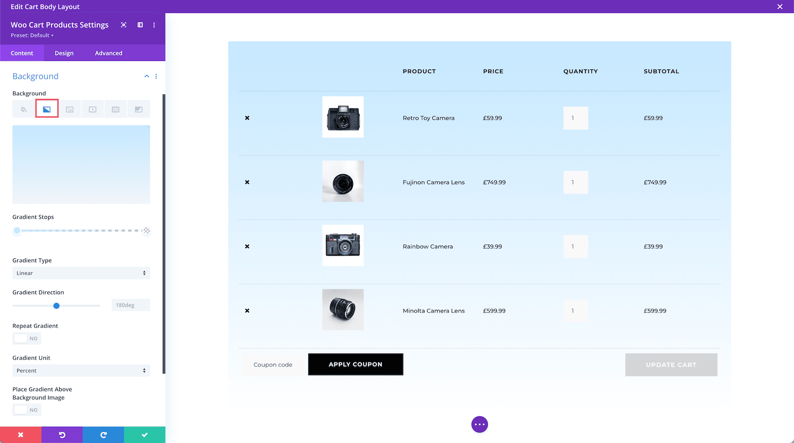Screen dimensions: 794x443
Task: Click the Coupon code input field
Action: pyautogui.click(x=273, y=364)
